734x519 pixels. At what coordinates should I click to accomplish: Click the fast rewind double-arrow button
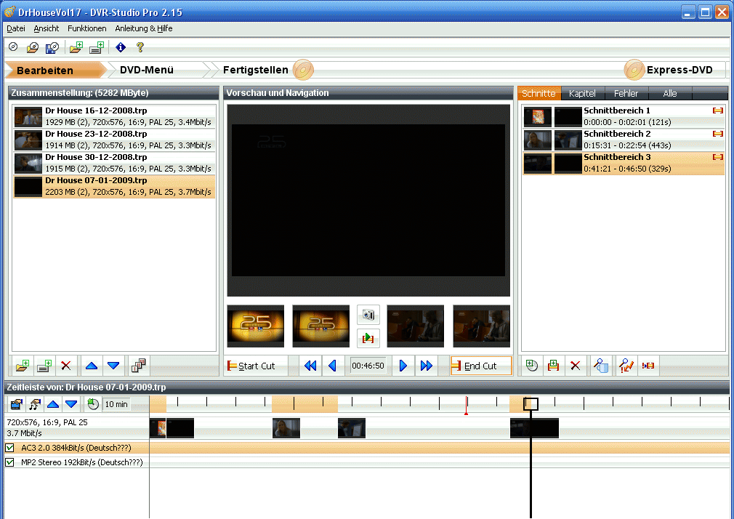pyautogui.click(x=310, y=366)
